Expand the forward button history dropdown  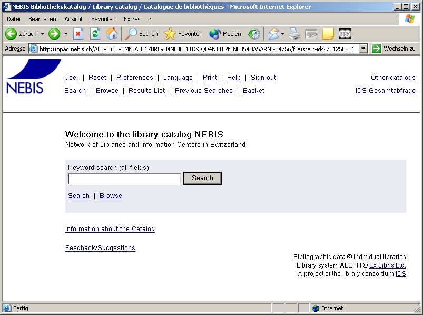[x=66, y=34]
